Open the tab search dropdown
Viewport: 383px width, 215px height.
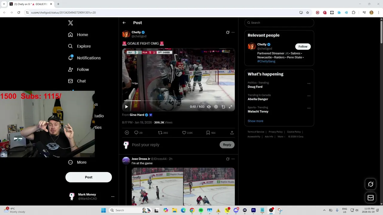pyautogui.click(x=4, y=4)
